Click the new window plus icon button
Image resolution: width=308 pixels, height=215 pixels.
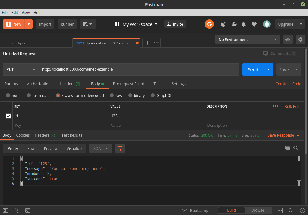[x=88, y=24]
